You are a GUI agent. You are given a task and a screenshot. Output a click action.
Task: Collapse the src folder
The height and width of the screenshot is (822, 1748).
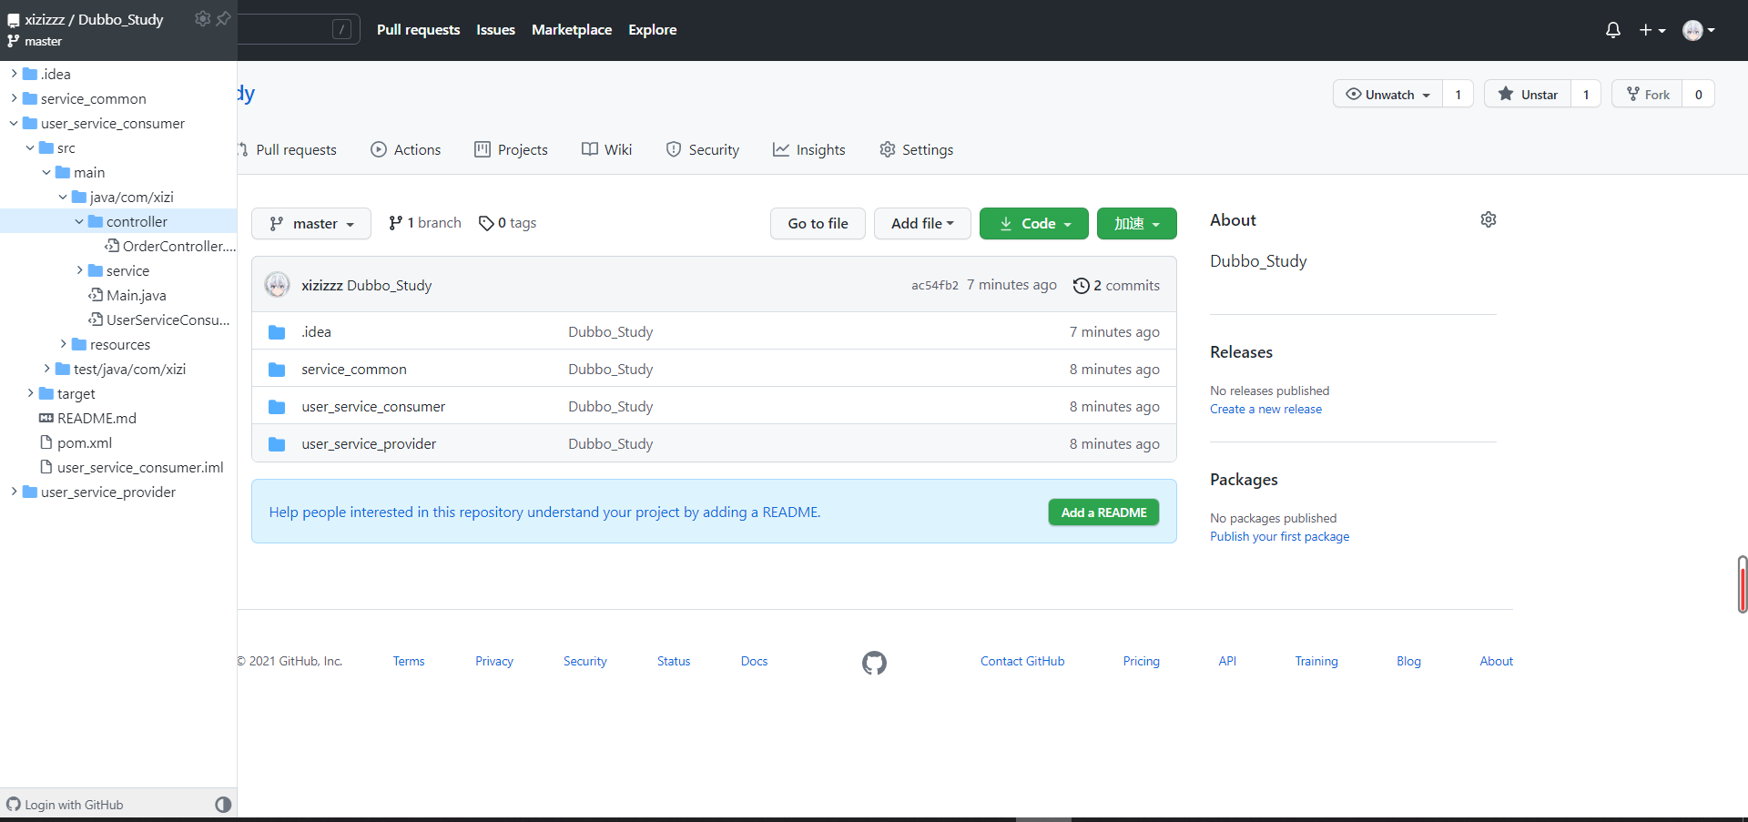click(30, 147)
